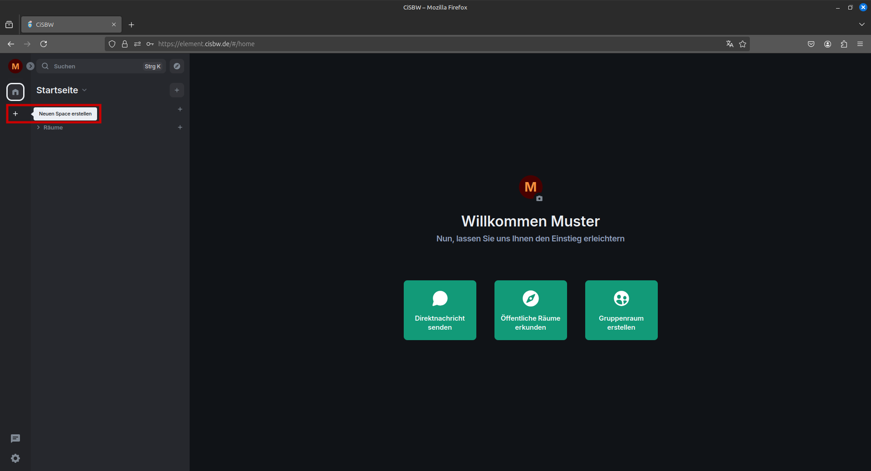Open the Startseite home space icon
This screenshot has height=471, width=871.
(x=15, y=92)
